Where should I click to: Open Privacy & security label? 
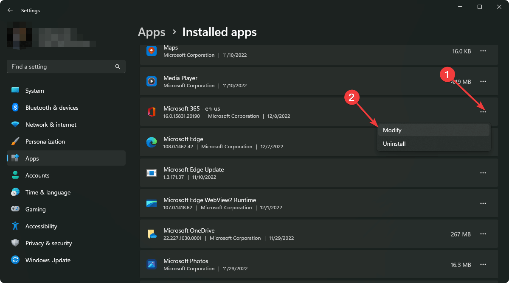[x=49, y=243]
